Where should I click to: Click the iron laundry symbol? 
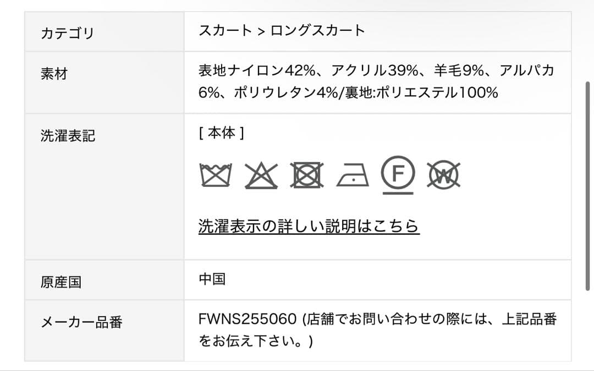(x=353, y=176)
